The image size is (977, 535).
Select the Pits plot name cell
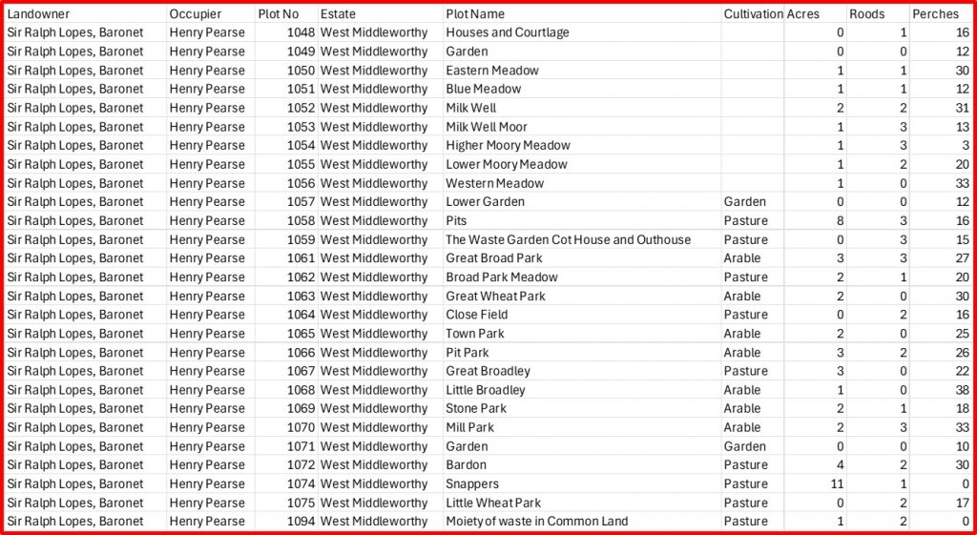pos(583,220)
